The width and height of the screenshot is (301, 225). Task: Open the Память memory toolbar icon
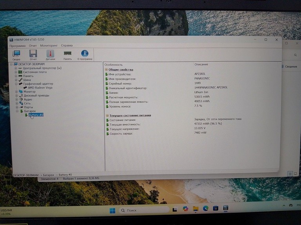pos(67,55)
